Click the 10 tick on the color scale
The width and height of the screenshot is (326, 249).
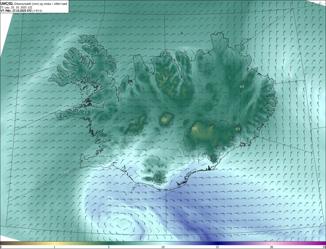point(163,247)
